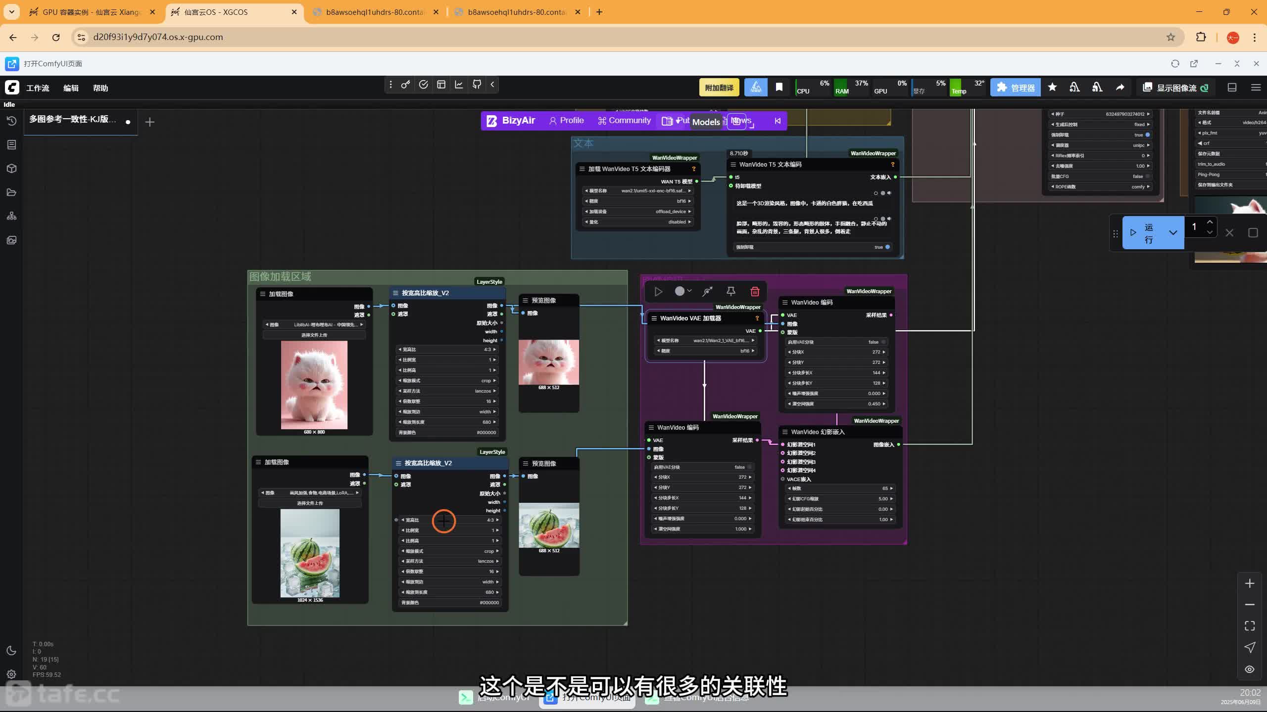1267x712 pixels.
Task: Click the key icon in top toolbar
Action: click(x=405, y=85)
